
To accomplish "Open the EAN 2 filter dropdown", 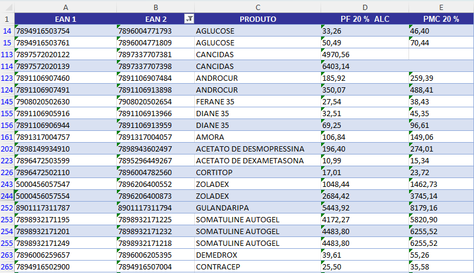I will [189, 19].
